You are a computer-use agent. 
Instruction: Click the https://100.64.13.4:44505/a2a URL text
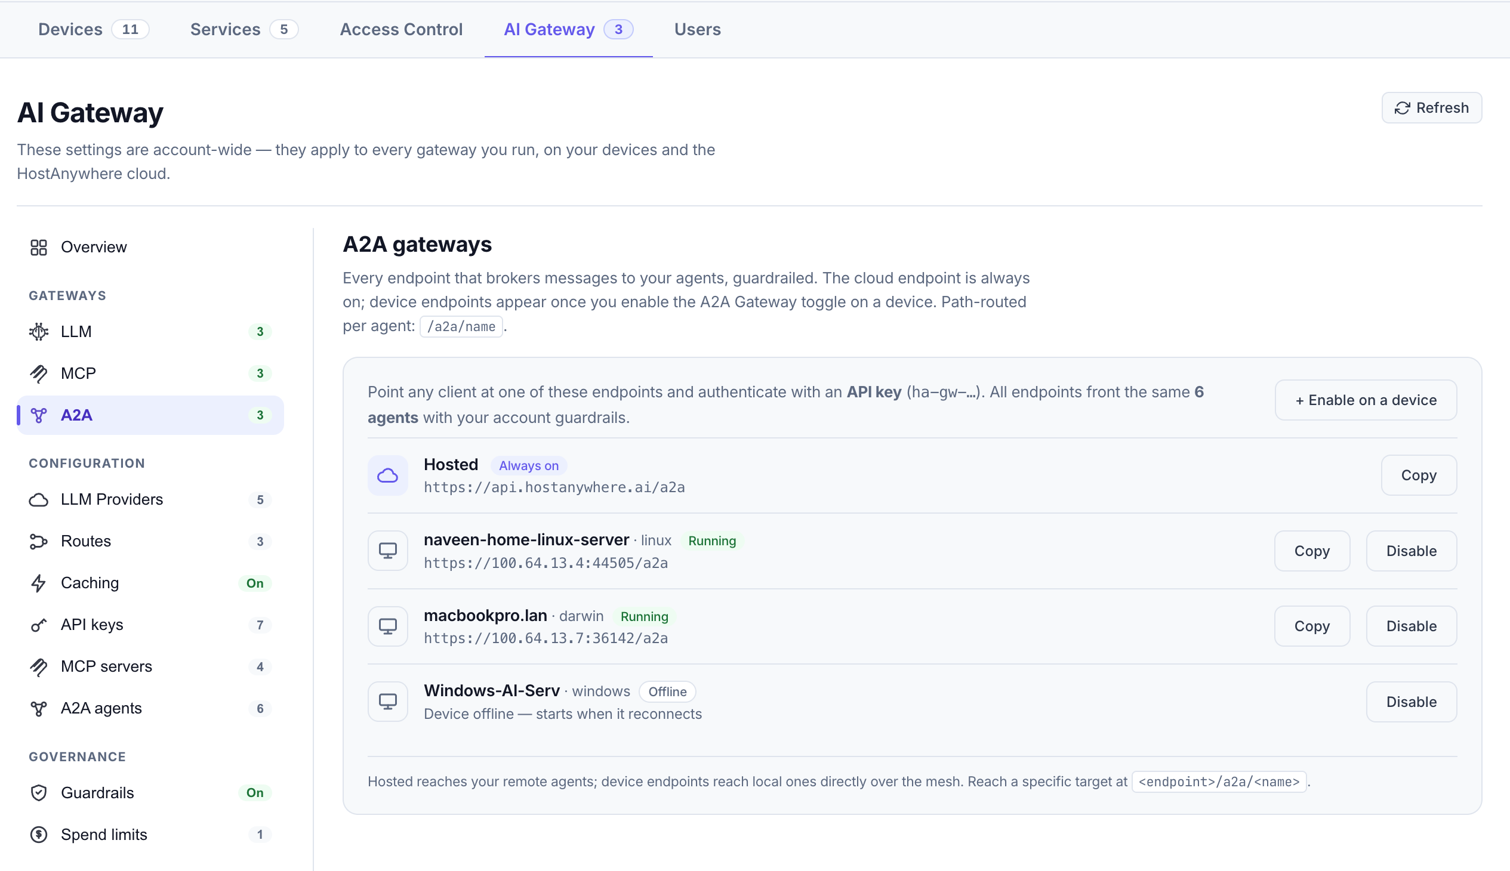click(546, 563)
